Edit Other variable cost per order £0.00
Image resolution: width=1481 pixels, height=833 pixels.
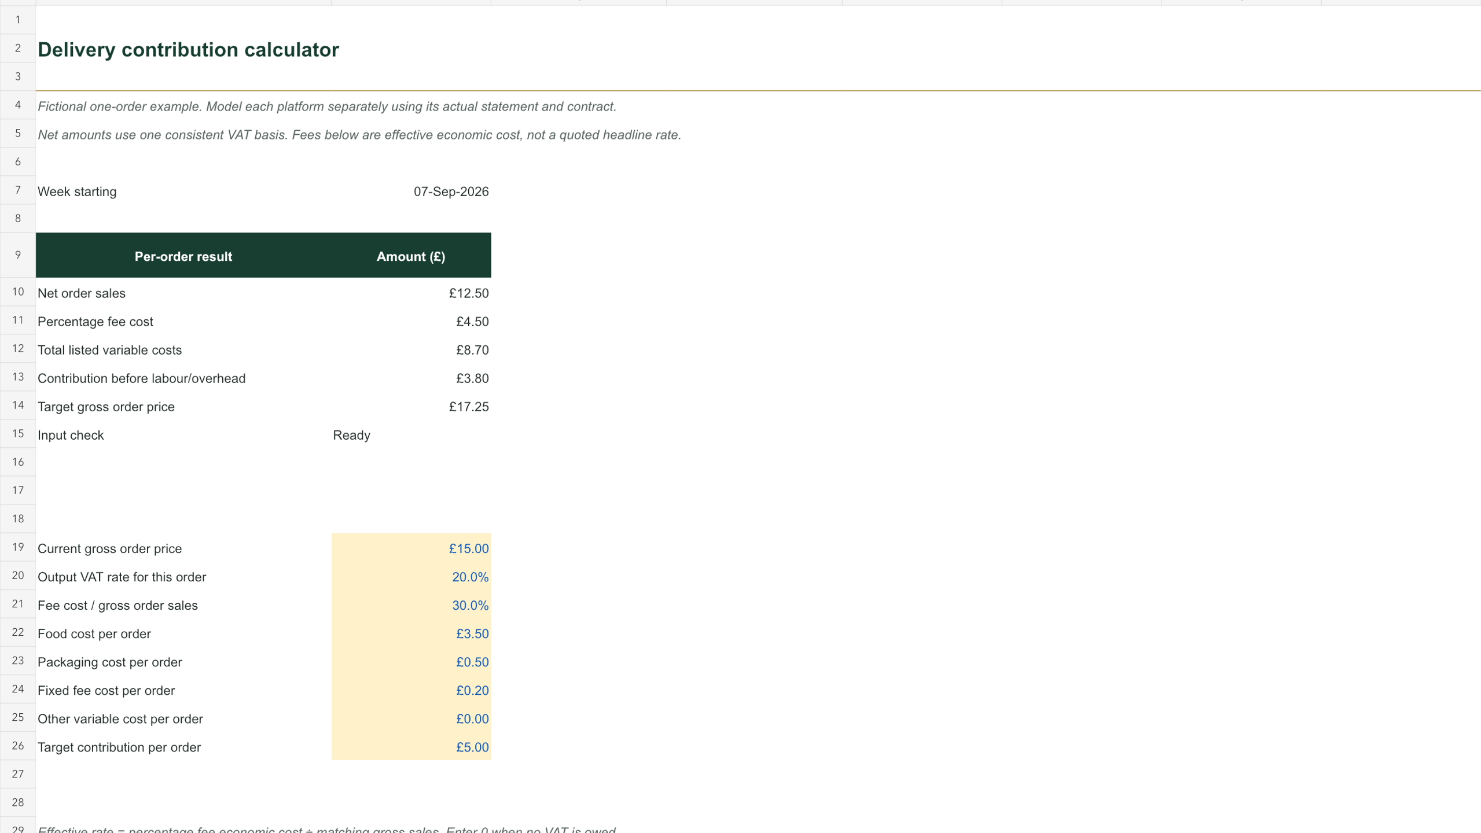411,718
